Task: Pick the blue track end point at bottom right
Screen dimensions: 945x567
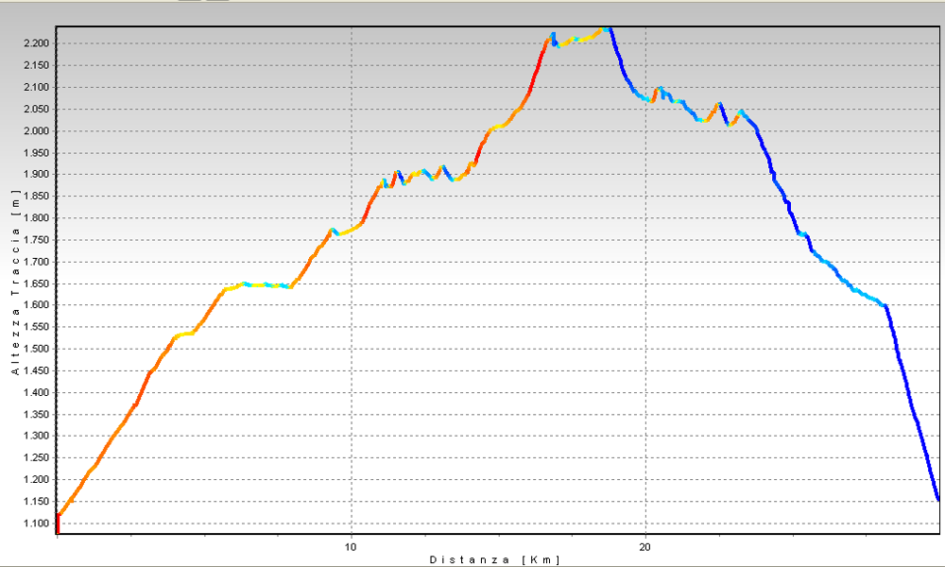Action: coord(936,498)
